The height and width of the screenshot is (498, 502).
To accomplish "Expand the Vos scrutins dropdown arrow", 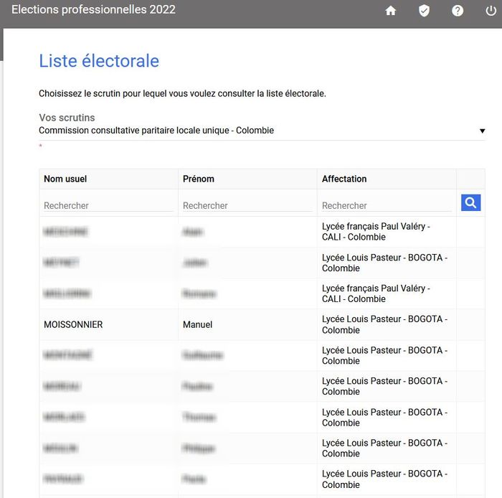I will tap(482, 131).
